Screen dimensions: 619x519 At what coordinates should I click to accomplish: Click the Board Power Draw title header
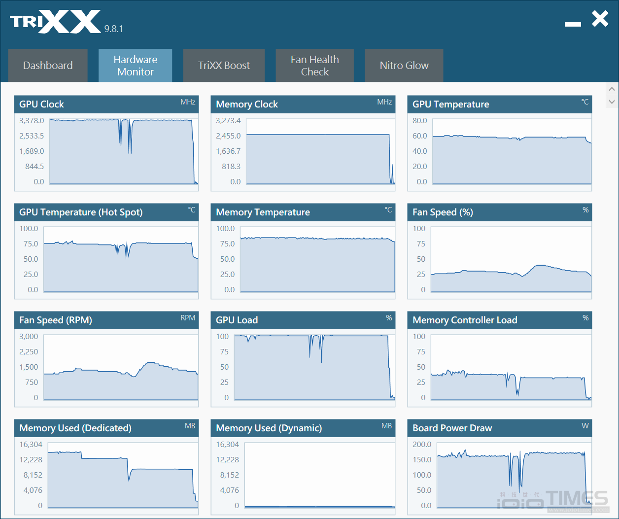499,428
